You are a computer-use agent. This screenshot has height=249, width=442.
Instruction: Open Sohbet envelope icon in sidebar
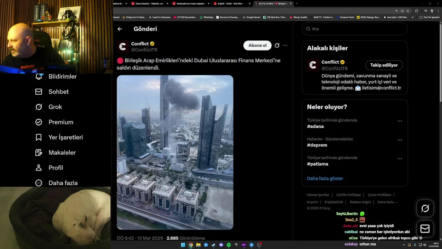39,92
